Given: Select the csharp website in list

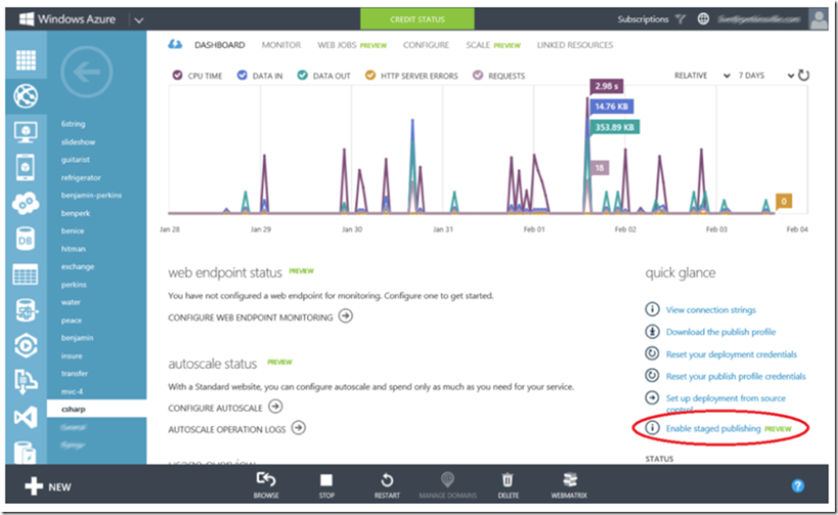Looking at the screenshot, I should [97, 408].
